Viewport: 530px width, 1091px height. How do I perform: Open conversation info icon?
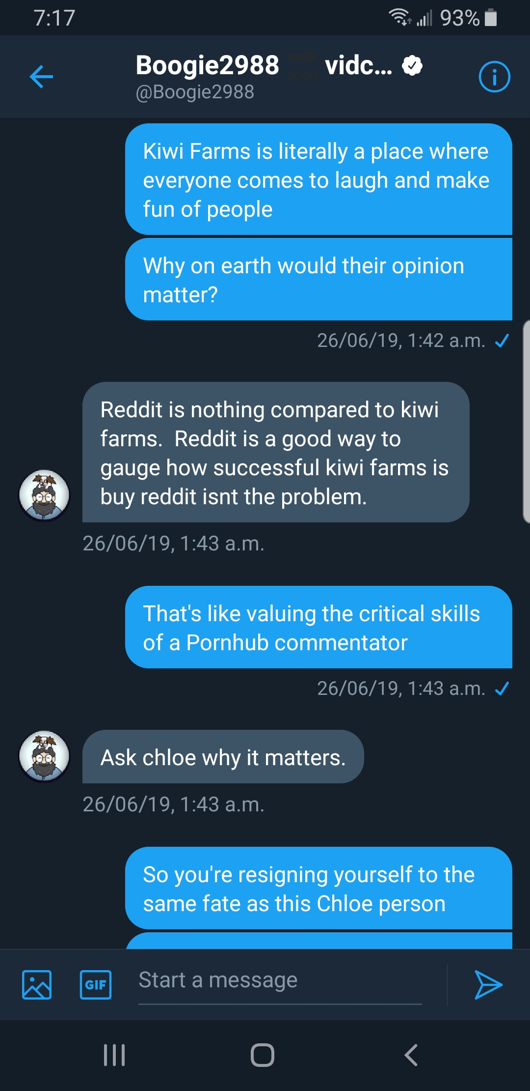494,77
